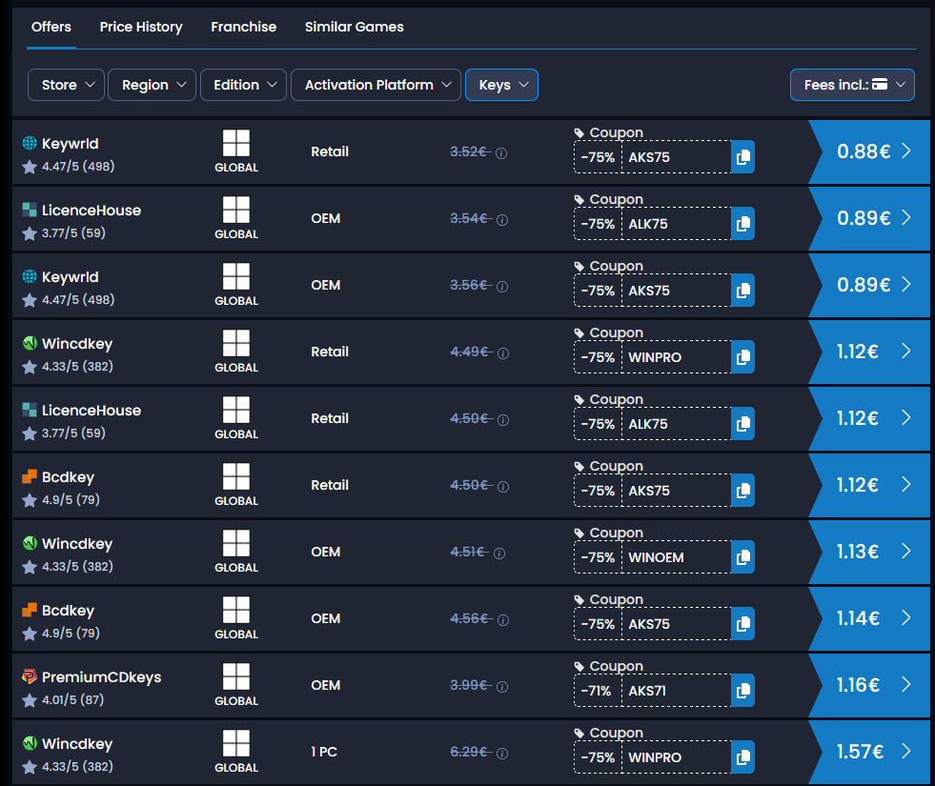Go to the 0.89€ LicenceHouse offer
Screen dimensions: 935x786
pyautogui.click(x=869, y=218)
